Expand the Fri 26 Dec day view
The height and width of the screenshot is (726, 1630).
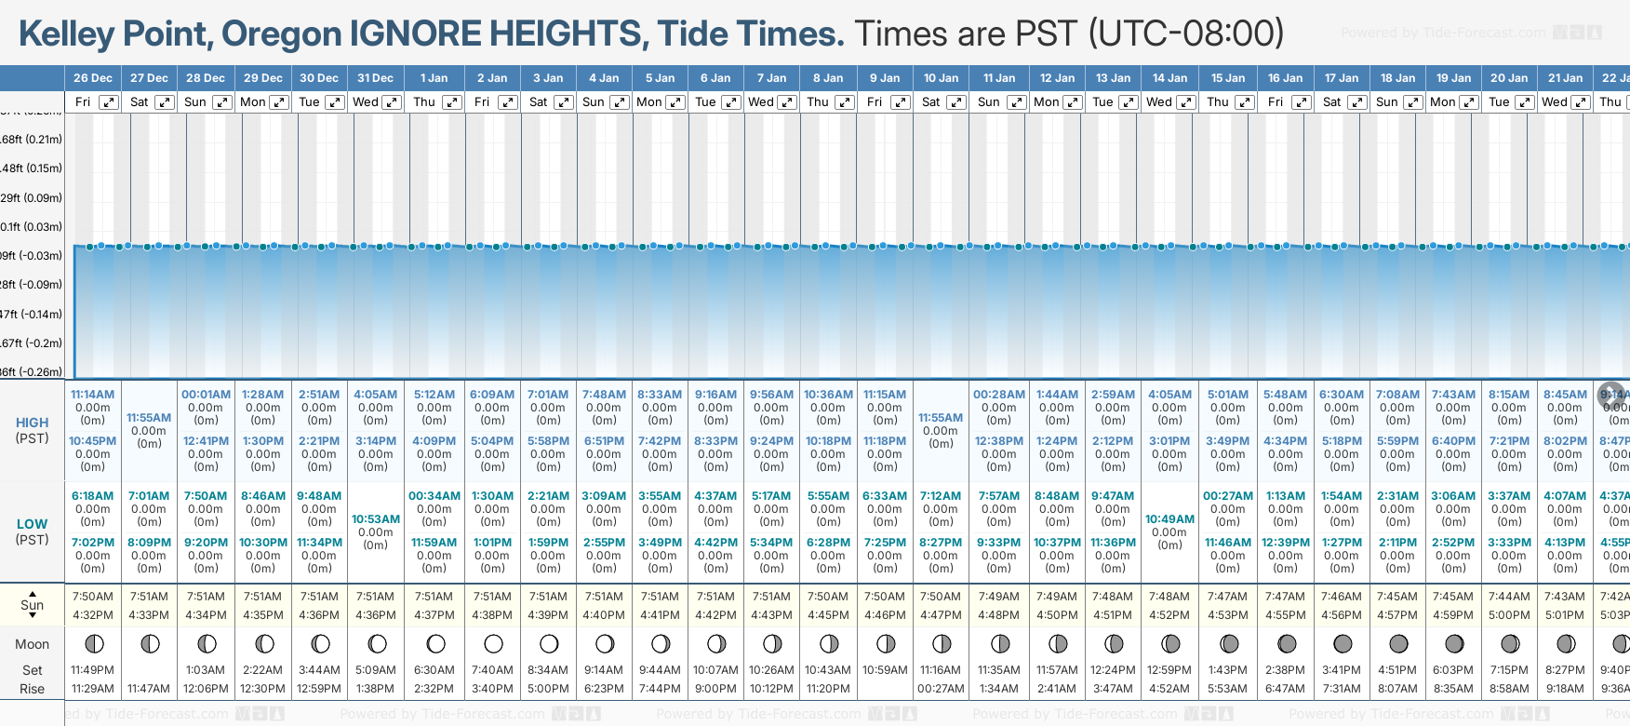109,102
